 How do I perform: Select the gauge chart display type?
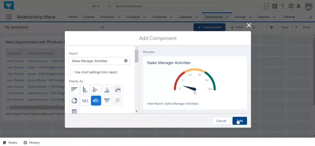coord(96,101)
